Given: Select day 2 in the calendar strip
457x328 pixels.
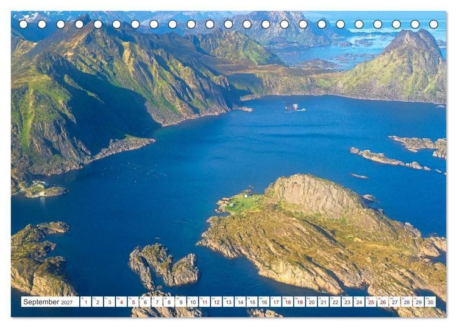Looking at the screenshot, I should [97, 302].
